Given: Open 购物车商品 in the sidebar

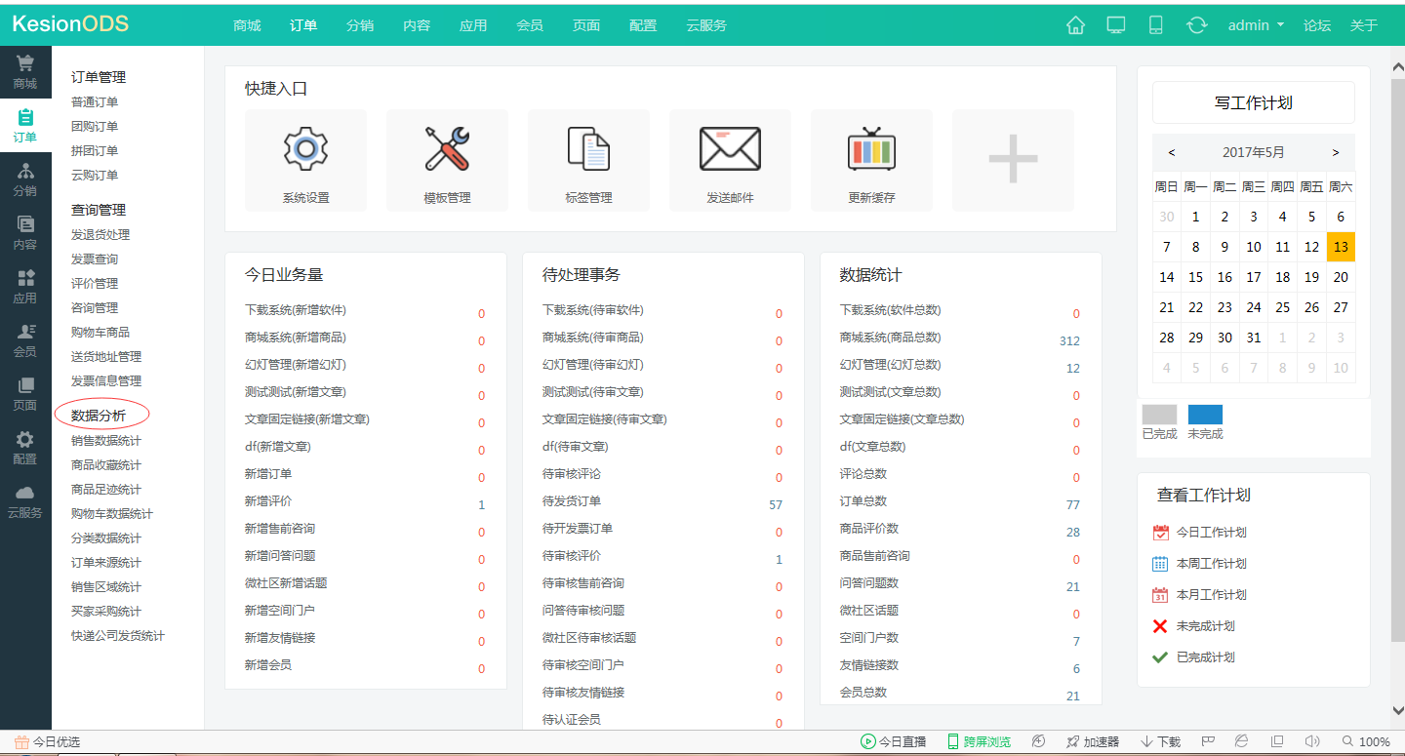Looking at the screenshot, I should pos(100,333).
